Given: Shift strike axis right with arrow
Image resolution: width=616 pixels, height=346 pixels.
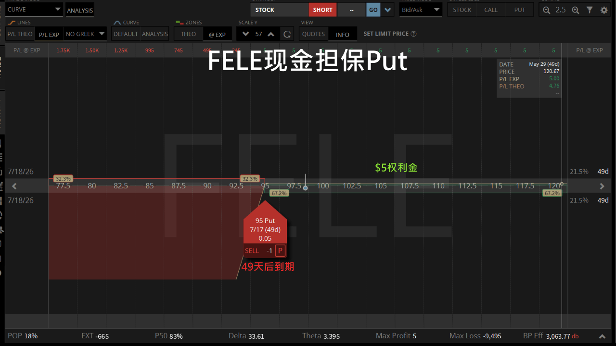Looking at the screenshot, I should click(602, 186).
